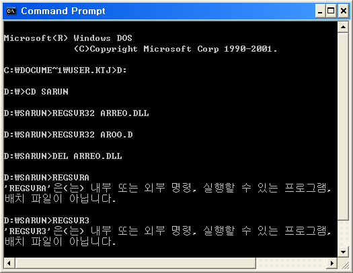
Task: Click the Command Prompt system menu icon
Action: [x=11, y=11]
